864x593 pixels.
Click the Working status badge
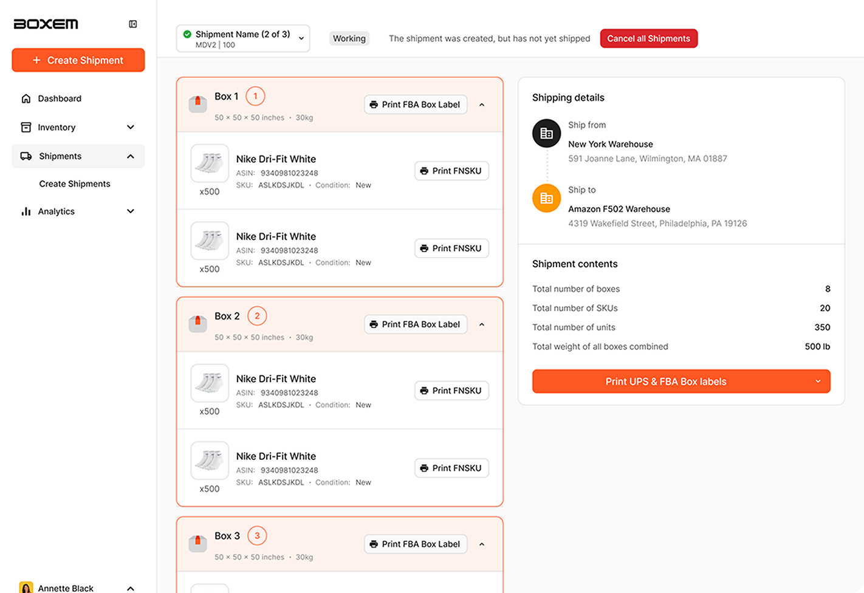point(349,38)
